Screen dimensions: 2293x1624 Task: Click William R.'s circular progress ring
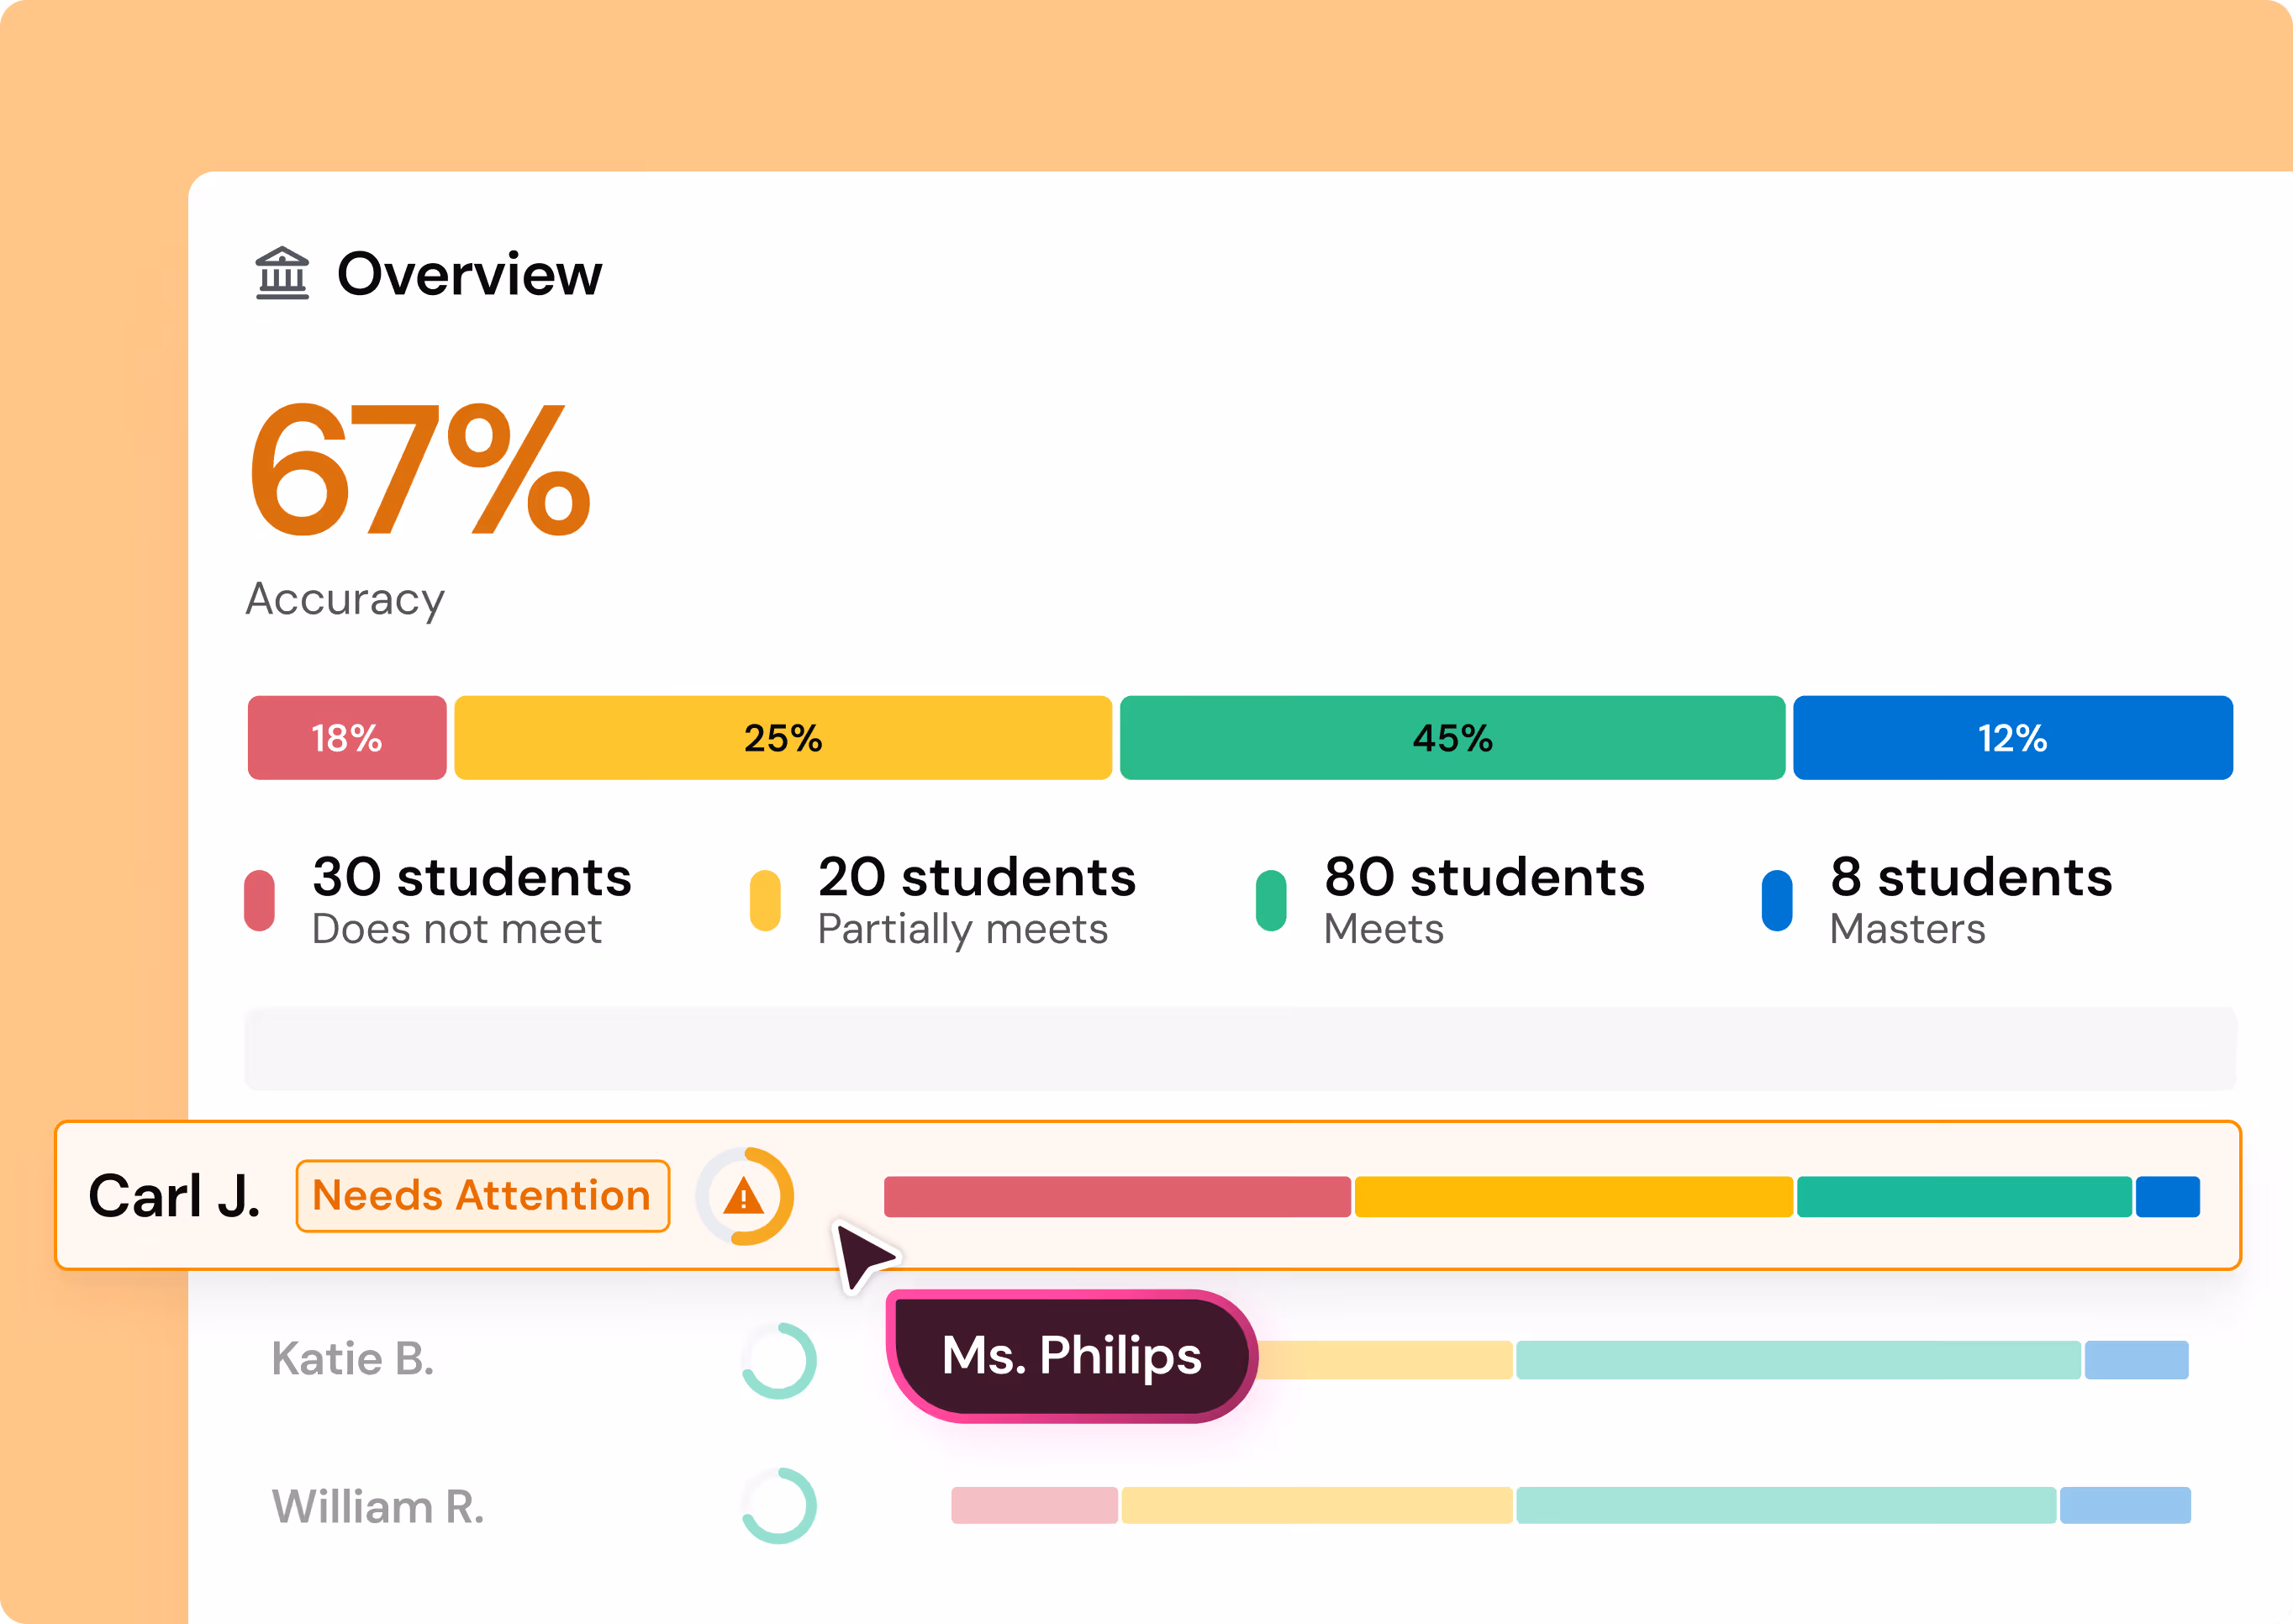pyautogui.click(x=779, y=1505)
